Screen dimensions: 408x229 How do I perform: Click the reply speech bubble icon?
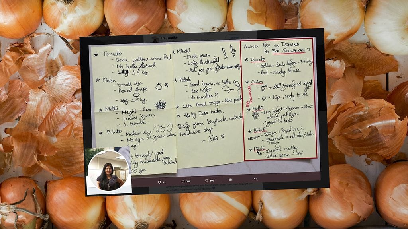pyautogui.click(x=159, y=182)
